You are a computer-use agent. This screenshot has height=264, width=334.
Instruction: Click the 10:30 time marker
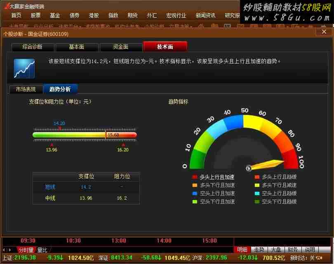[x=73, y=240]
